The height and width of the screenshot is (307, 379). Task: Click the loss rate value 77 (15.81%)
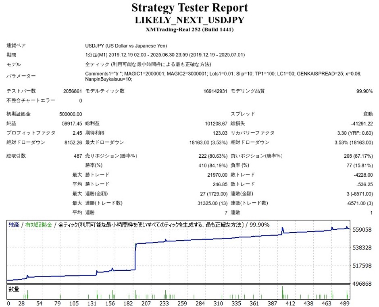point(360,165)
